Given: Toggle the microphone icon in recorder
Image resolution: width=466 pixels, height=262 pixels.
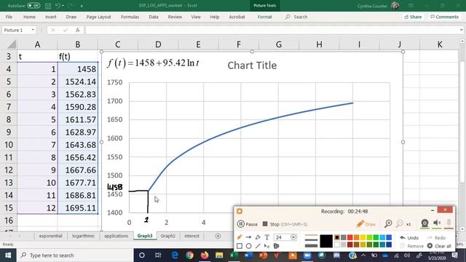Looking at the screenshot, I should click(449, 223).
